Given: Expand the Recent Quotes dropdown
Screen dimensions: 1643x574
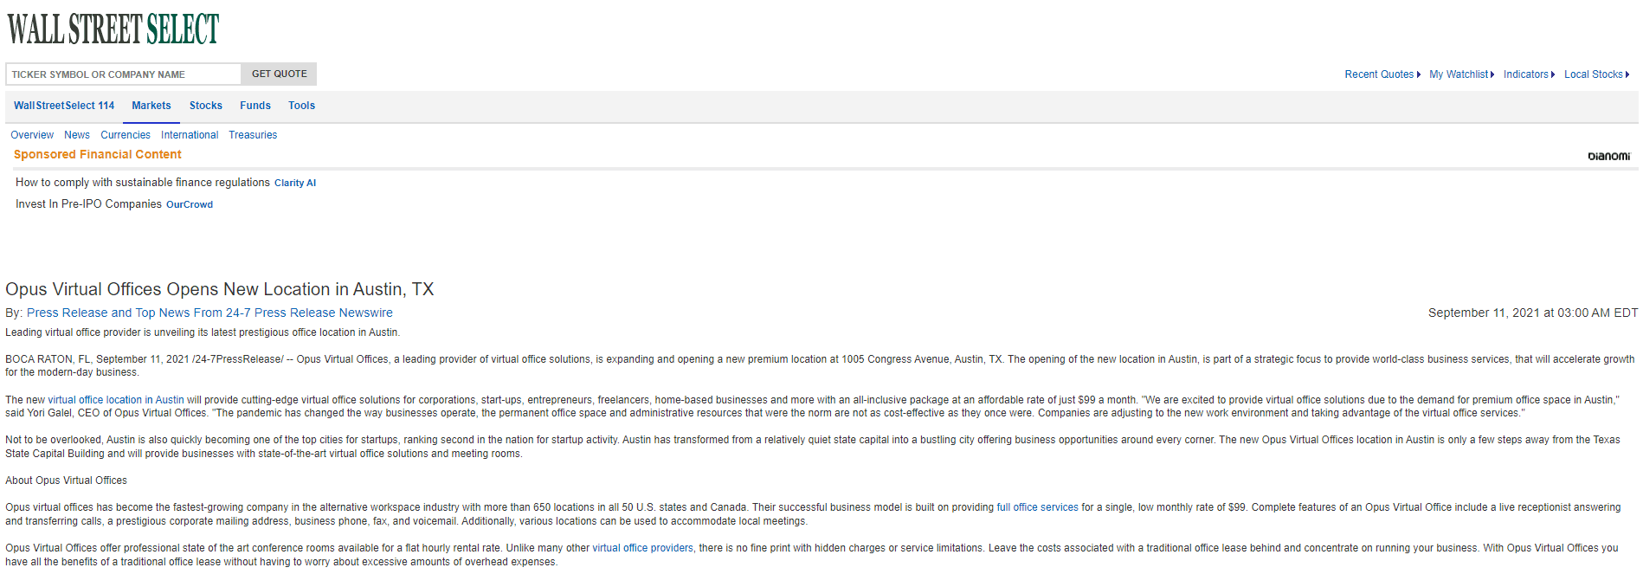Looking at the screenshot, I should pyautogui.click(x=1382, y=74).
